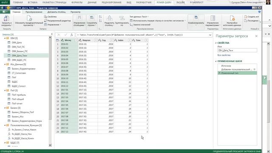This screenshot has height=153, width=272.
Task: Click the Sort Ascending icon
Action: click(x=100, y=17)
